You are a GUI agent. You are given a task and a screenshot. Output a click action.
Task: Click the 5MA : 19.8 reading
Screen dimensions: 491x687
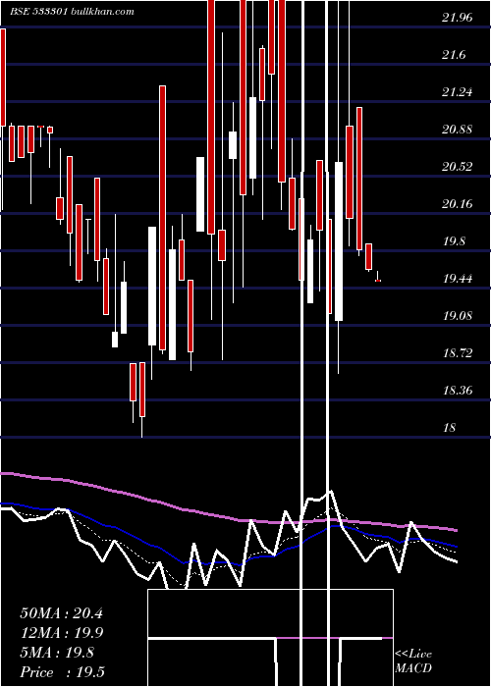point(57,653)
